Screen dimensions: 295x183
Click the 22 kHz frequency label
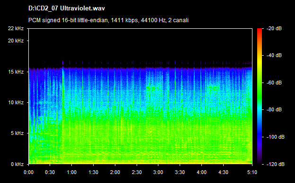click(x=16, y=28)
